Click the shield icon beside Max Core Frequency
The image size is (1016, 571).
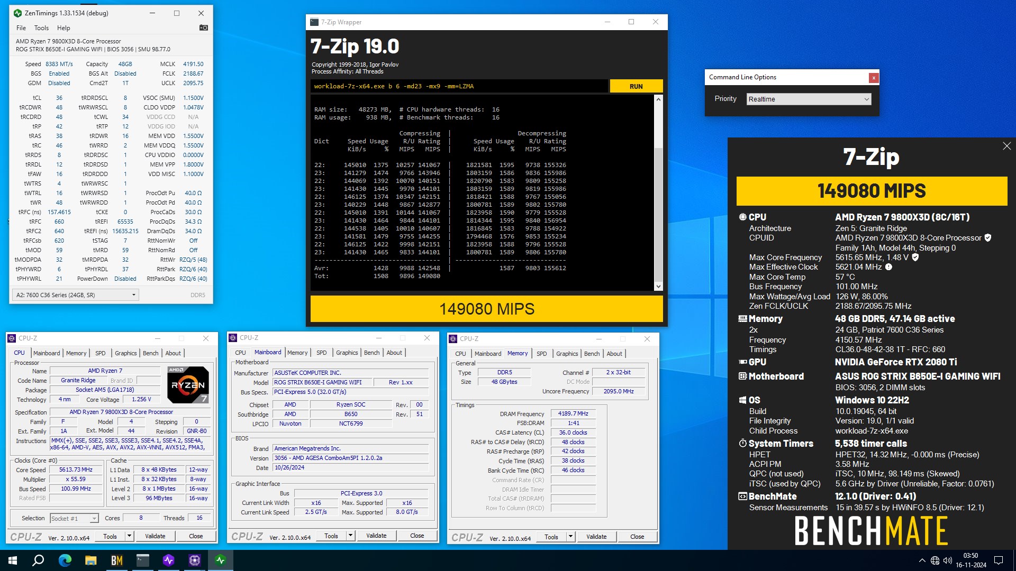click(915, 257)
